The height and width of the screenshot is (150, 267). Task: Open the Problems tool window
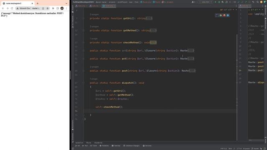coord(104,146)
